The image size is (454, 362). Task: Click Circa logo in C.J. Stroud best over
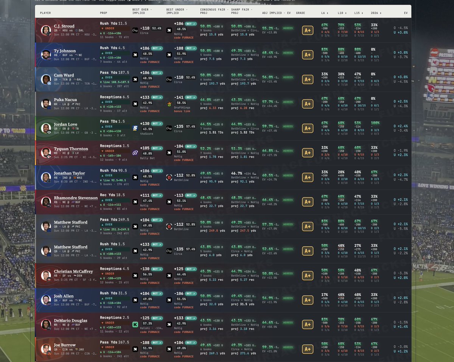click(x=135, y=30)
